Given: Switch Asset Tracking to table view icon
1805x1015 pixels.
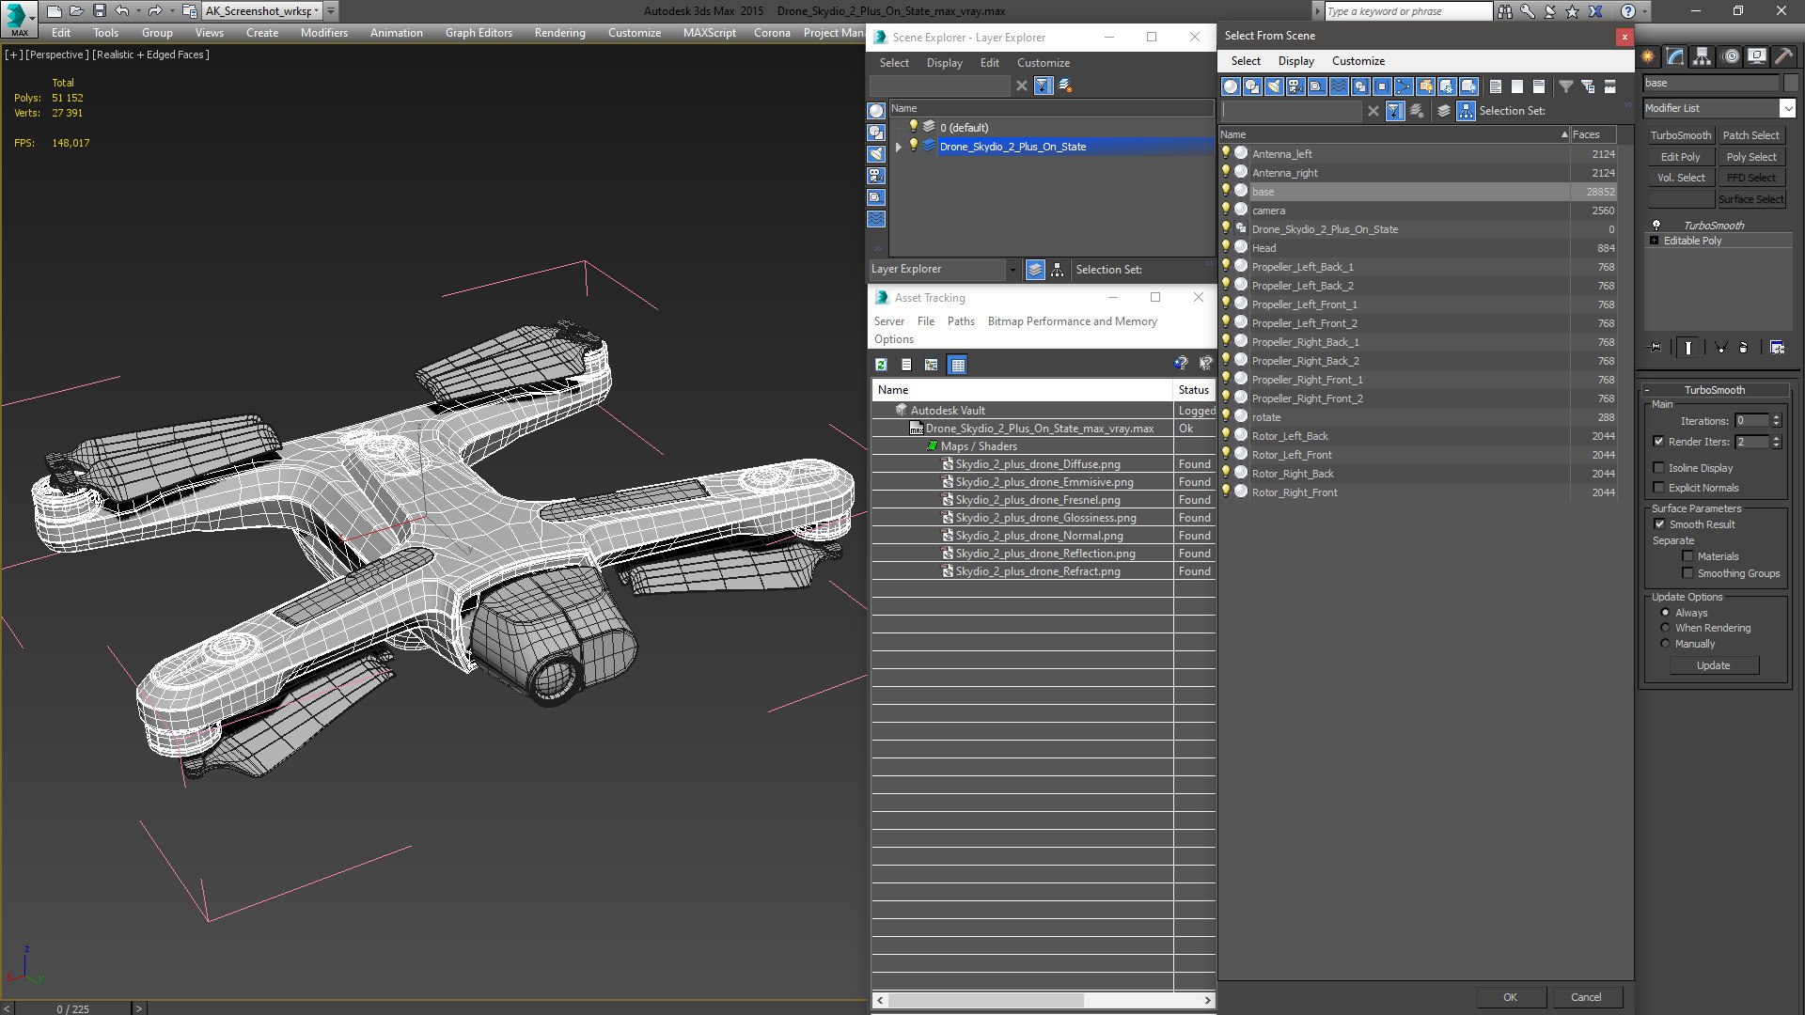Looking at the screenshot, I should 958,365.
